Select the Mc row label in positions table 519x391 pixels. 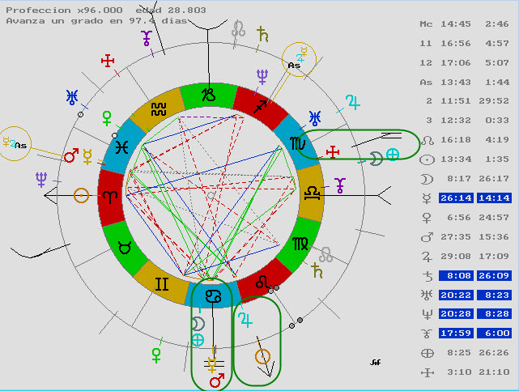coord(427,24)
